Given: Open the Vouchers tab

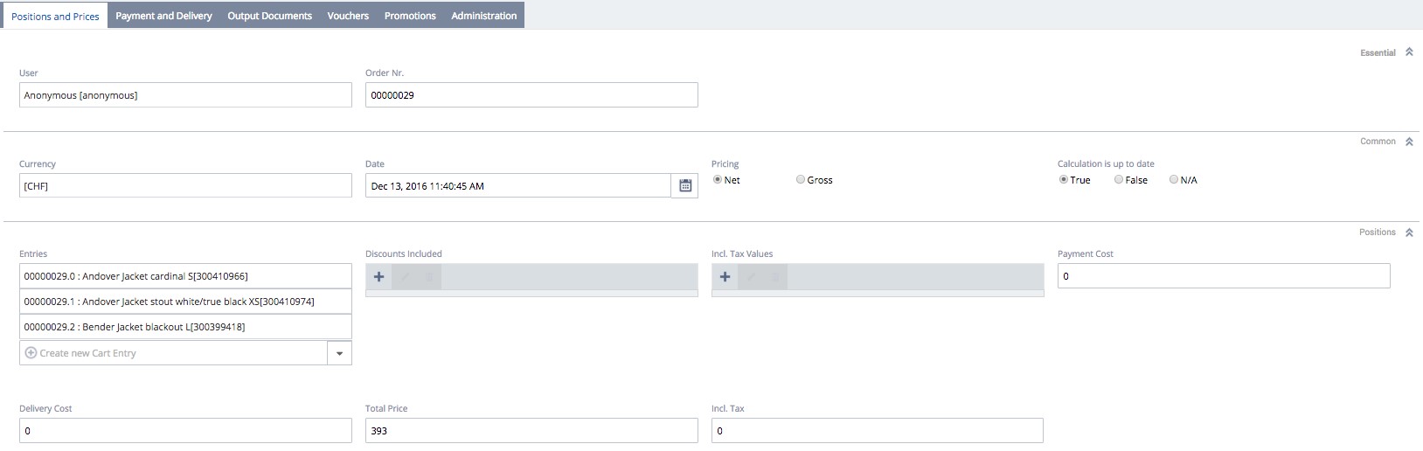Looking at the screenshot, I should (348, 16).
